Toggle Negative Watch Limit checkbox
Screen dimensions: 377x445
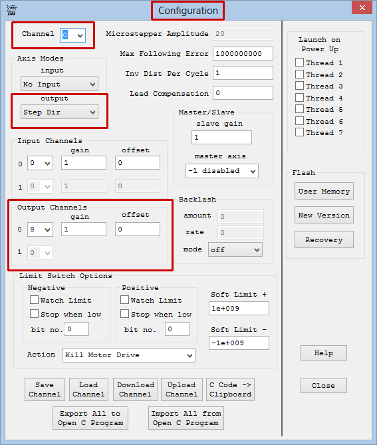[34, 300]
